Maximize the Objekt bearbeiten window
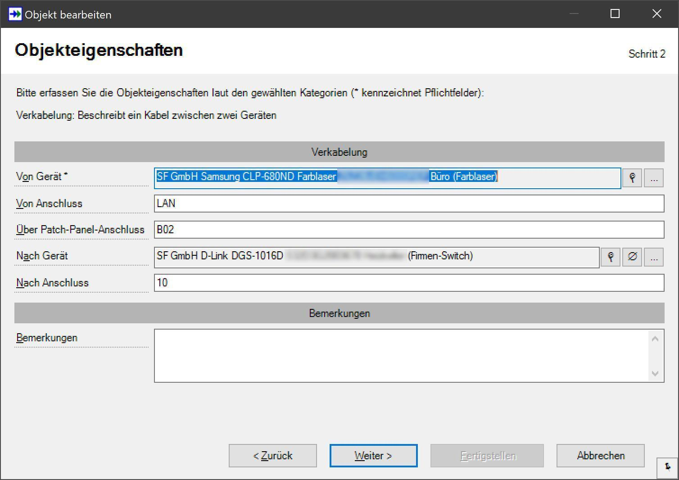Screen dimensions: 679x480 (615, 14)
